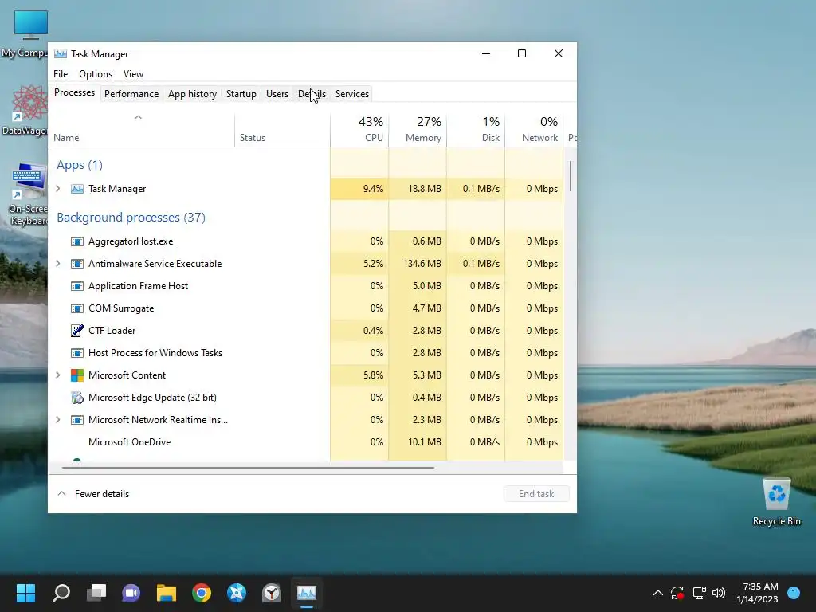Click the Task Manager title bar icon
The height and width of the screenshot is (612, 816).
pos(61,53)
